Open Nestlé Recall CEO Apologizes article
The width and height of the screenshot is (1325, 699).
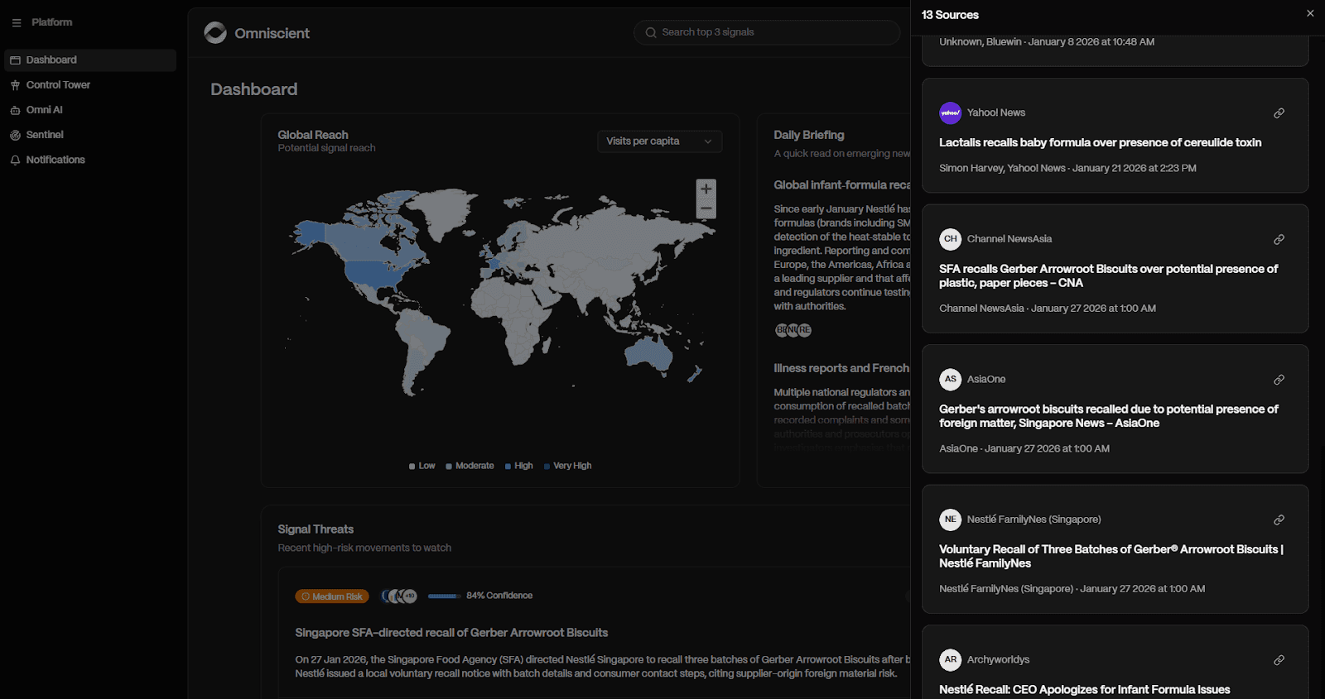pyautogui.click(x=1084, y=689)
